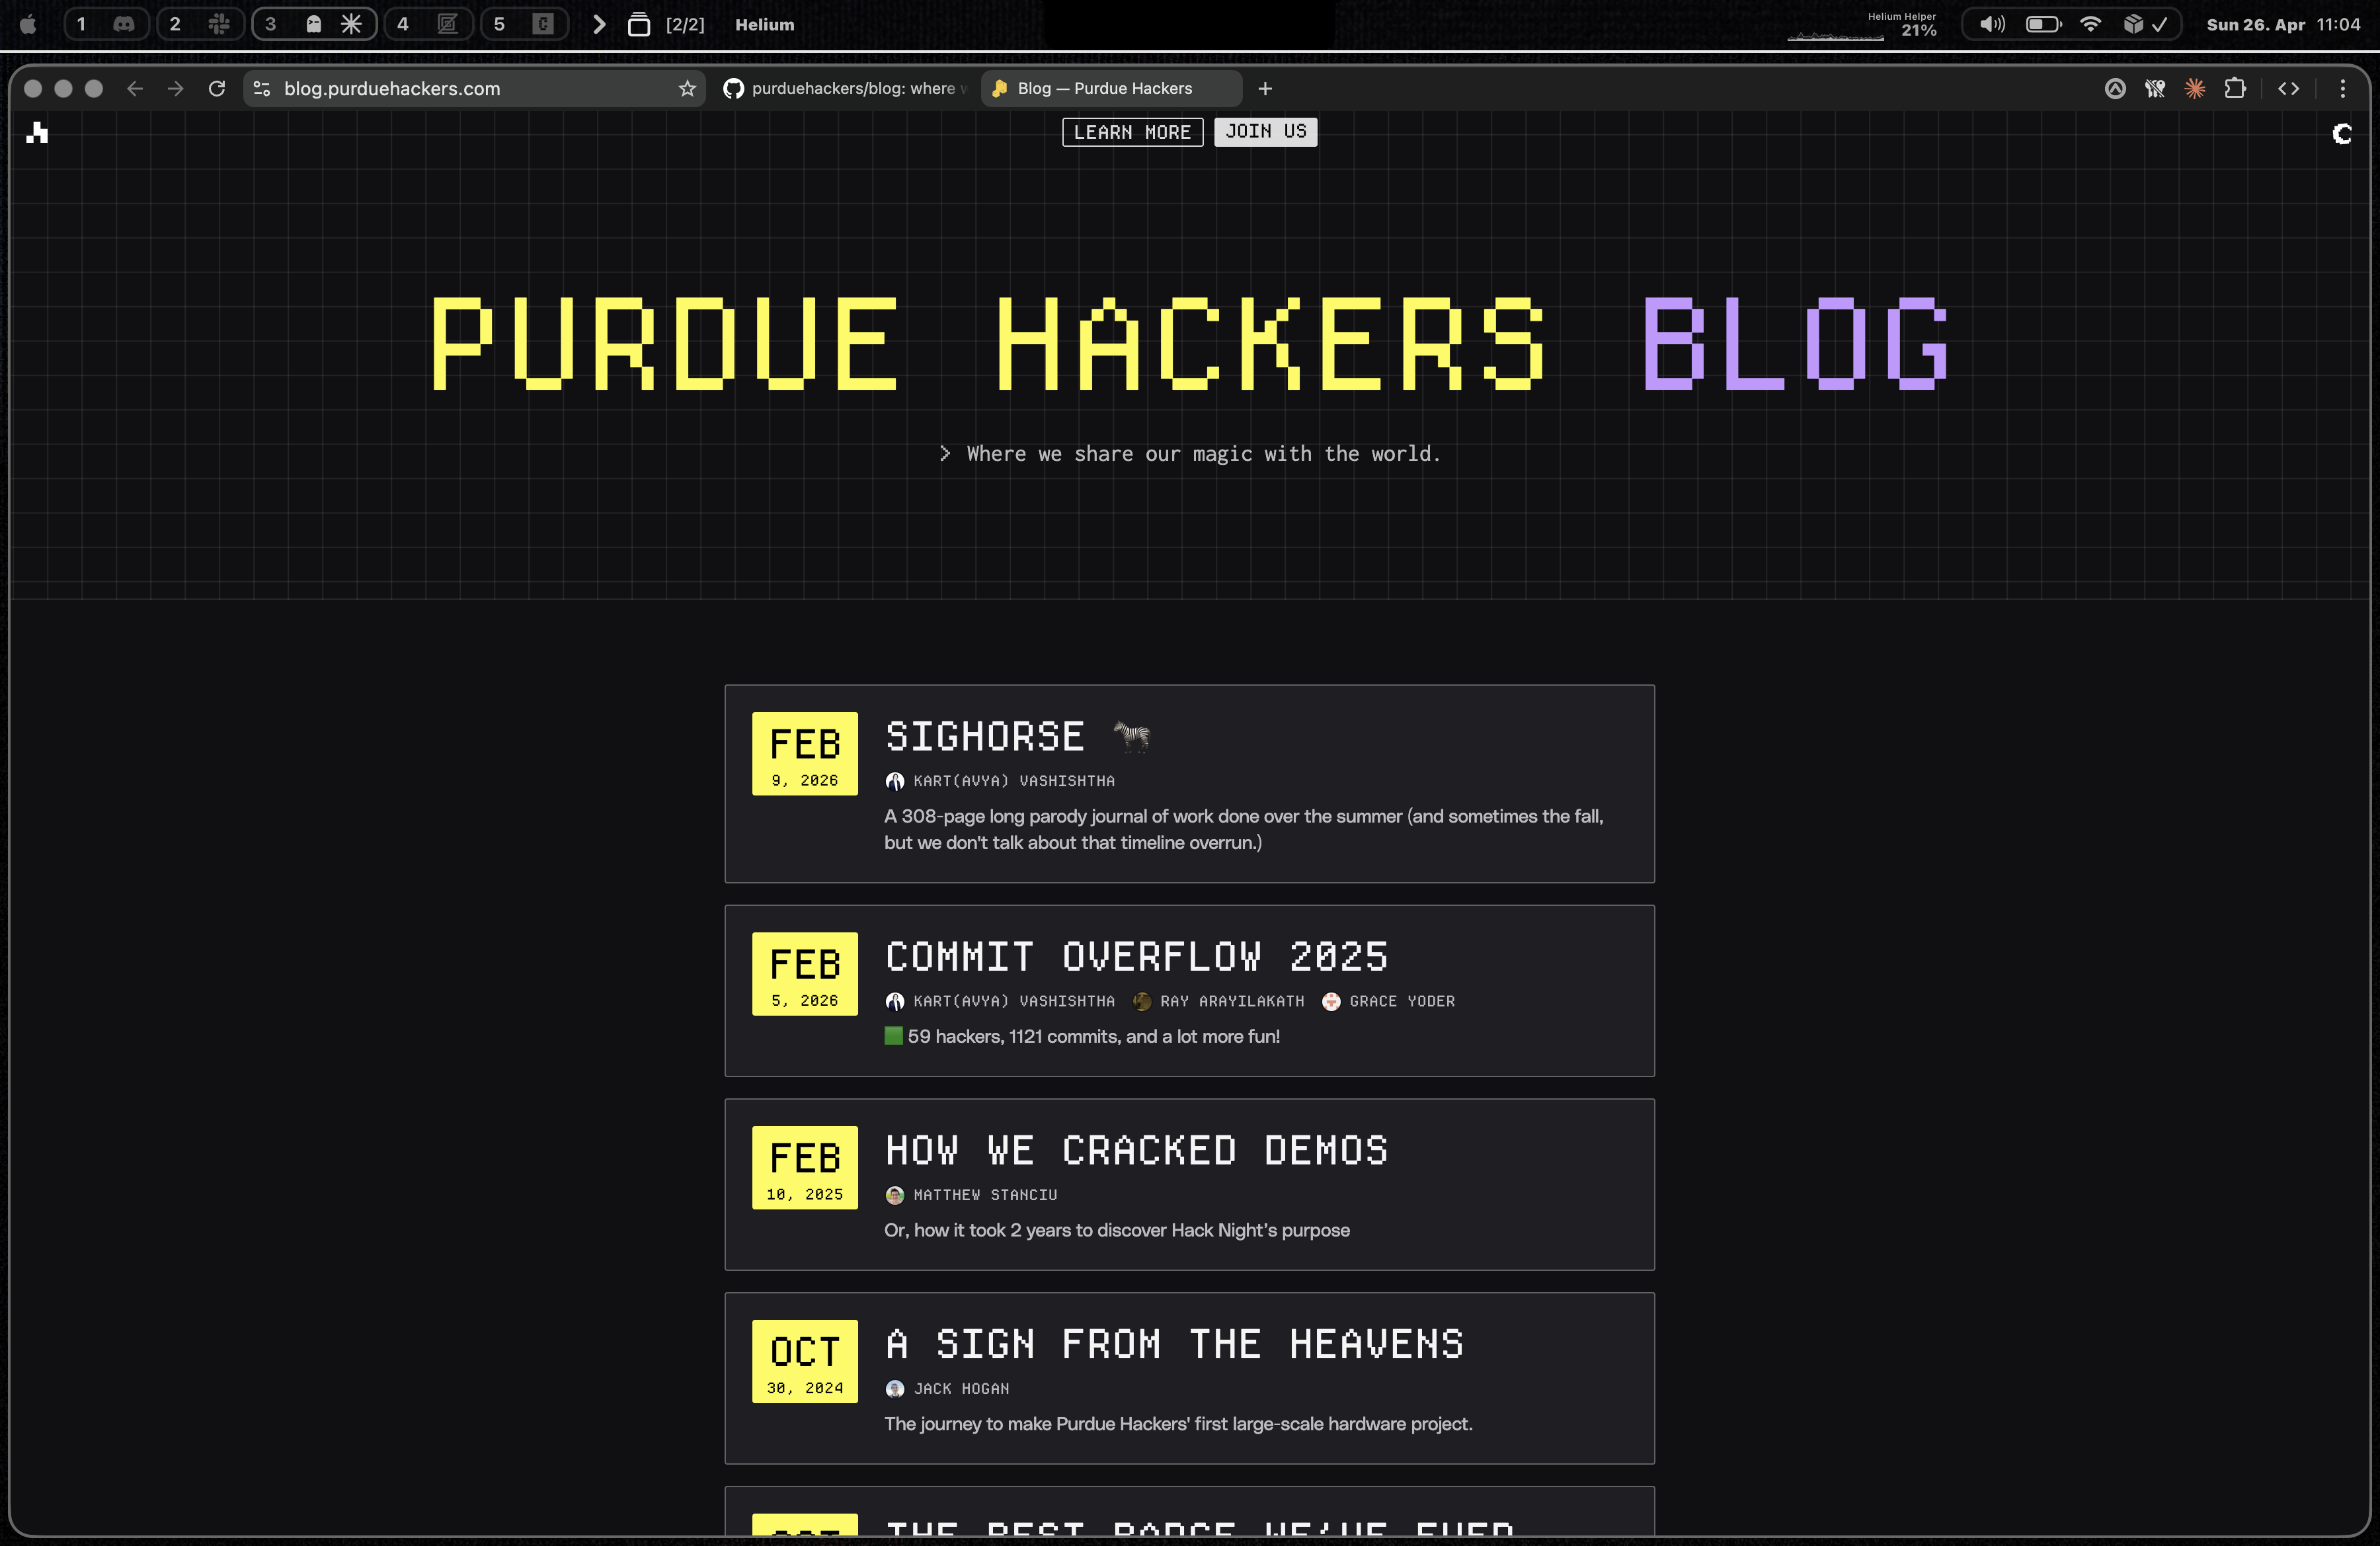Switch to workspace 1 with Discord
This screenshot has height=1546, width=2380.
pos(106,24)
